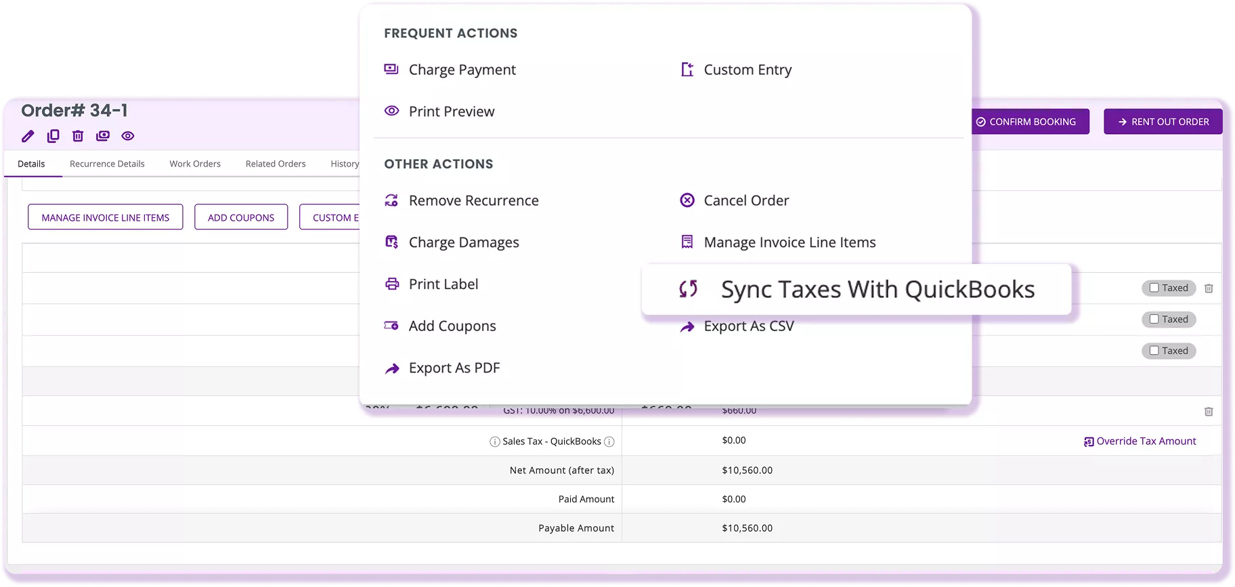Click the Add Coupons ticket icon

[x=391, y=326]
